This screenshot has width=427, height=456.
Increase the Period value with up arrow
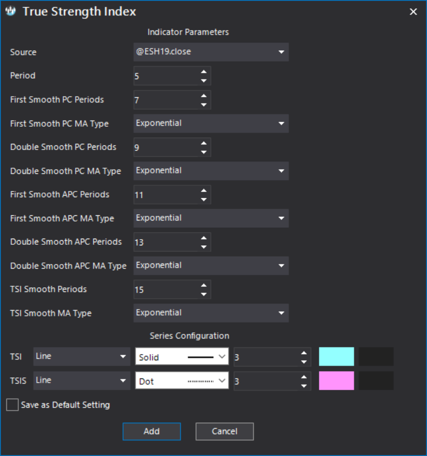point(203,72)
